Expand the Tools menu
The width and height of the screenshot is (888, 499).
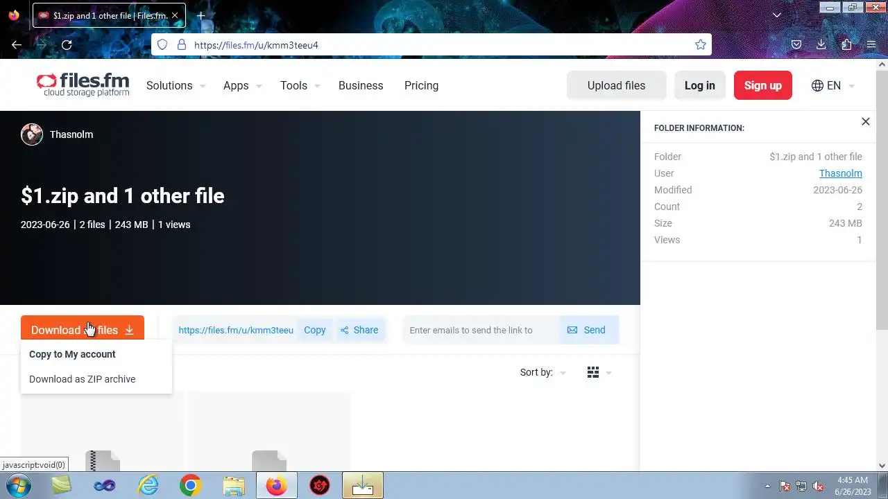300,85
